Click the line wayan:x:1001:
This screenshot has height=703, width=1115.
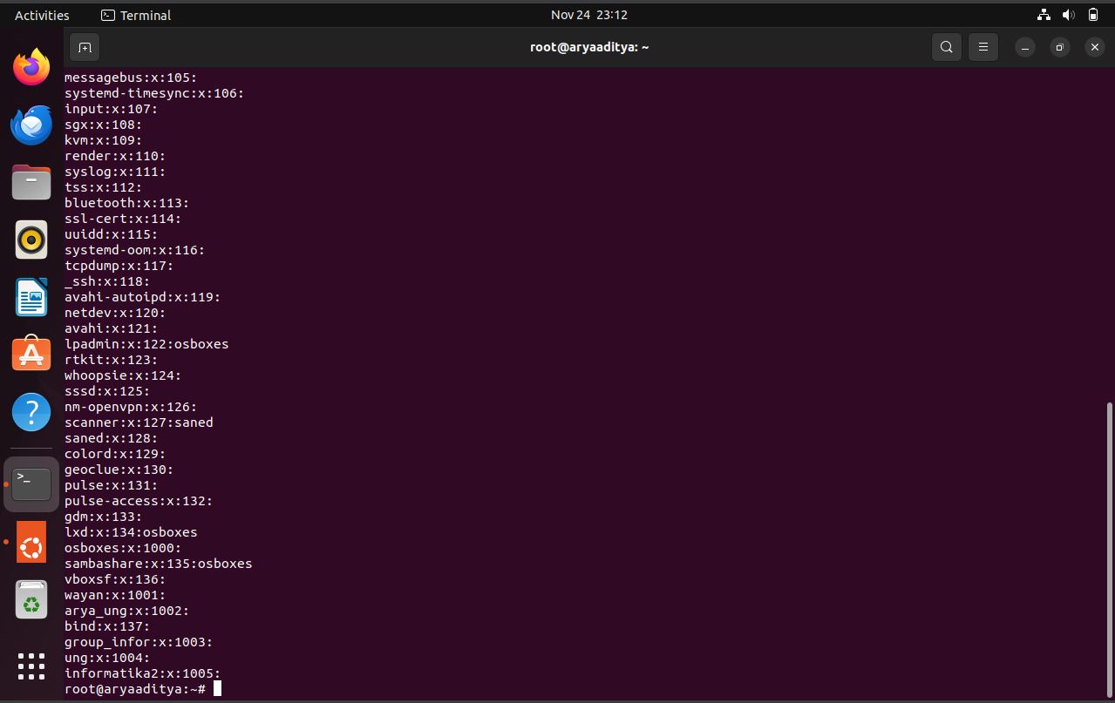pyautogui.click(x=115, y=595)
